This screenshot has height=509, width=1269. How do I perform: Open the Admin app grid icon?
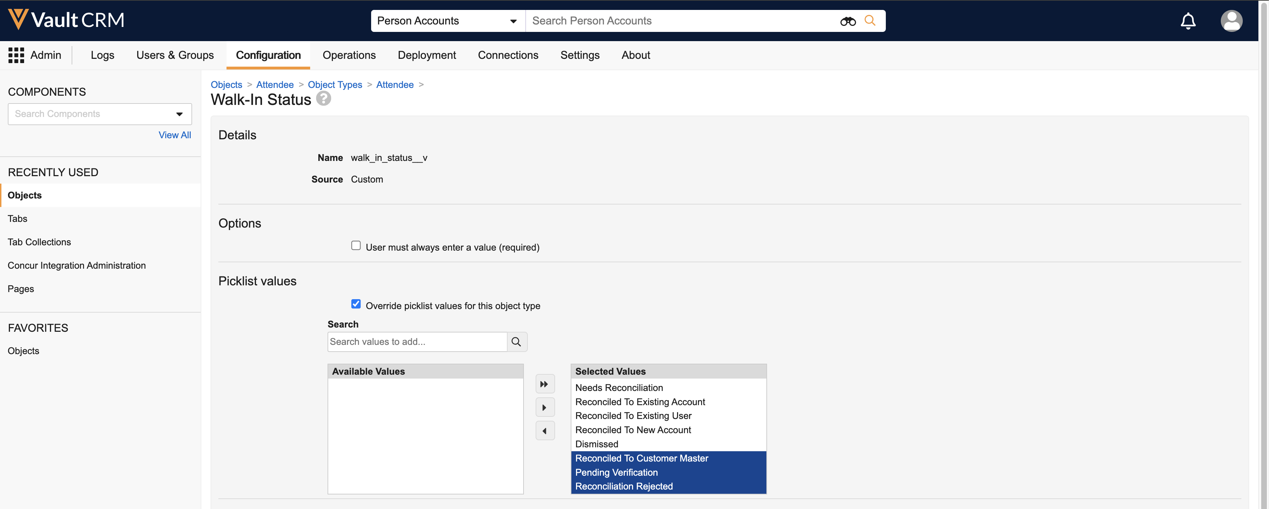tap(16, 55)
